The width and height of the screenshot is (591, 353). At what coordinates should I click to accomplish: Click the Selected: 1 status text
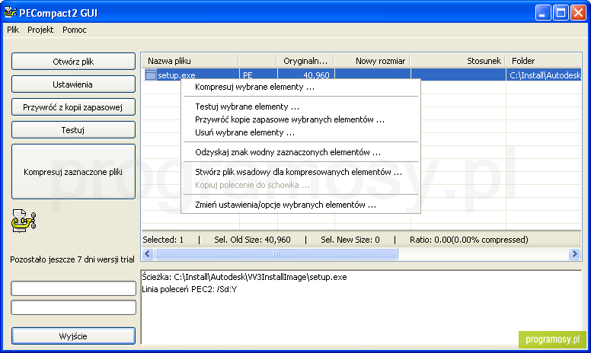pyautogui.click(x=163, y=240)
